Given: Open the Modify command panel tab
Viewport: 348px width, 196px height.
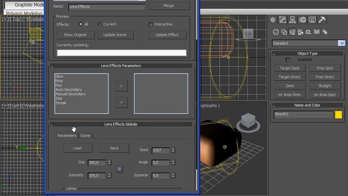Looking at the screenshot, I should [x=282, y=20].
